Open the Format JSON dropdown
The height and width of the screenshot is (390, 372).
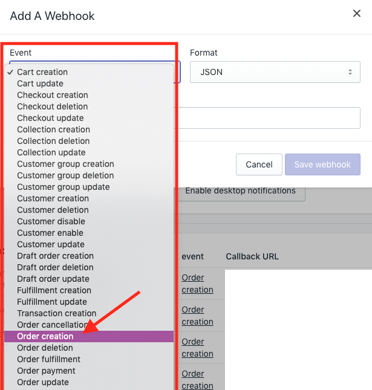275,72
